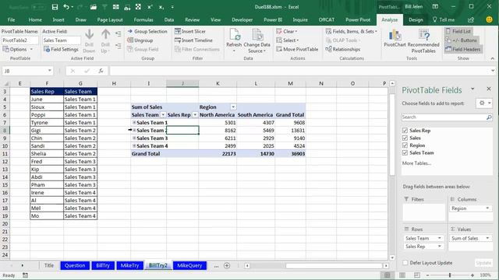Switch to the Question sheet tab
Image resolution: width=499 pixels, height=280 pixels.
click(x=75, y=265)
